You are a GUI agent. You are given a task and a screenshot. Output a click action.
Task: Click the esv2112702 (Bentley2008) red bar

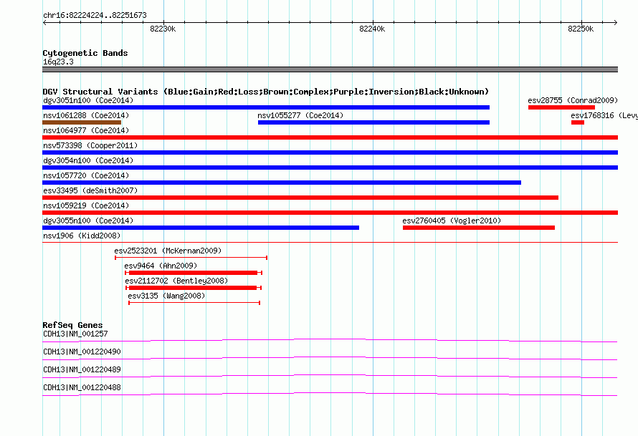point(194,288)
